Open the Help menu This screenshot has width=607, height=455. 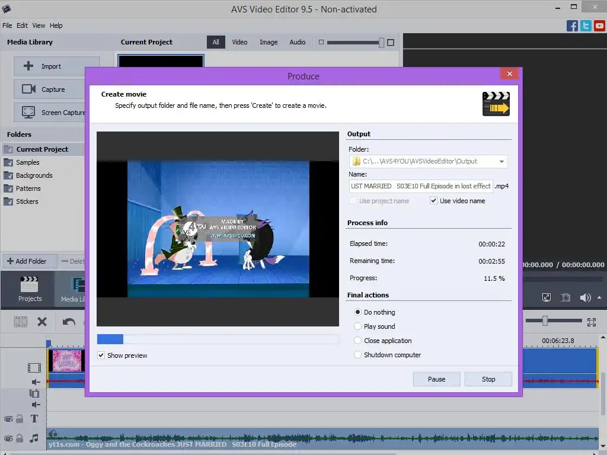56,25
